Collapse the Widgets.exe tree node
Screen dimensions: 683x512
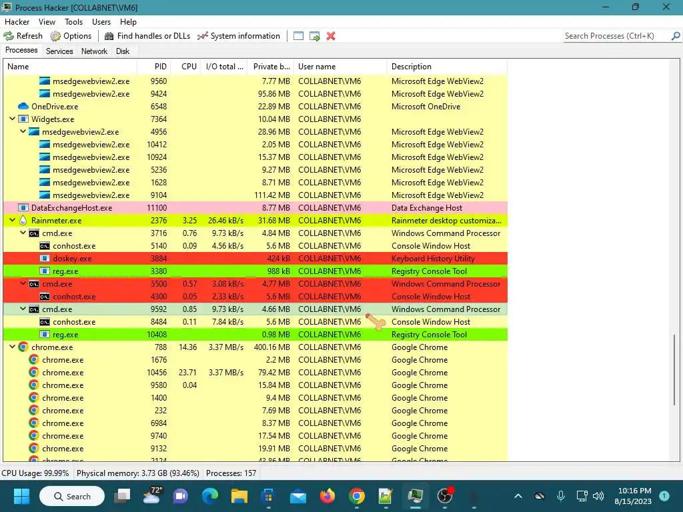pyautogui.click(x=12, y=119)
